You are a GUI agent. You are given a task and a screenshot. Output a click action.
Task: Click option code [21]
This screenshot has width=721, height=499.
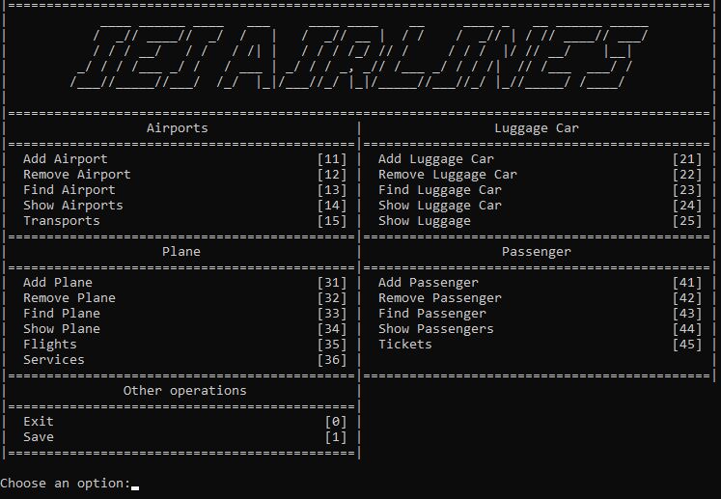(687, 159)
